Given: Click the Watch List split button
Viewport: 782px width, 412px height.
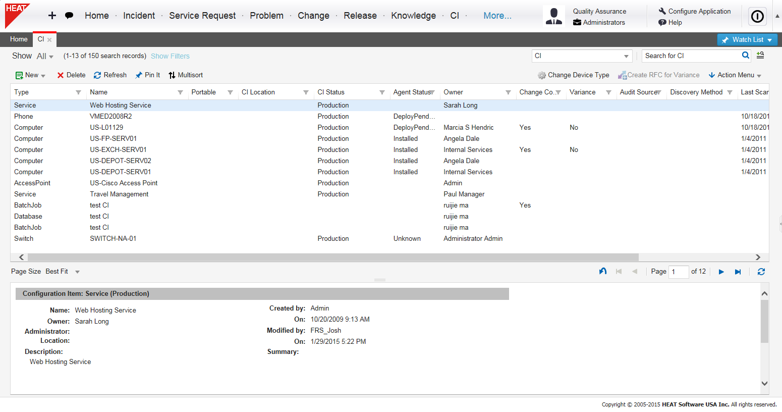Looking at the screenshot, I should click(x=747, y=39).
